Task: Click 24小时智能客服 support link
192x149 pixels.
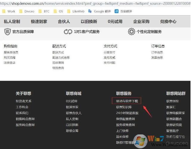Action: pos(127,113)
